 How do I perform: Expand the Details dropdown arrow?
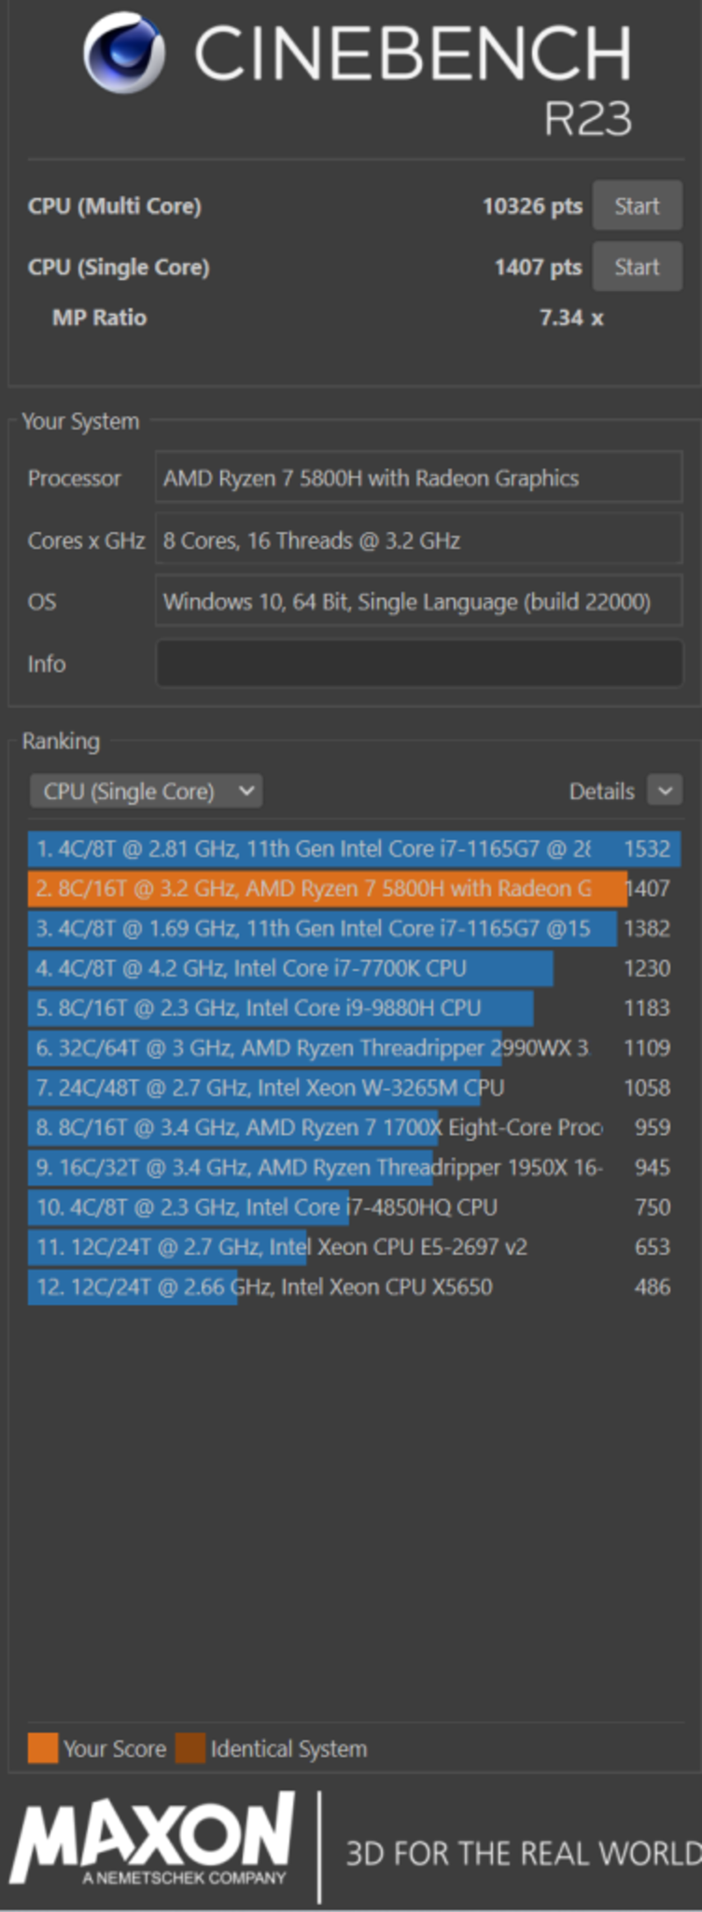click(665, 790)
